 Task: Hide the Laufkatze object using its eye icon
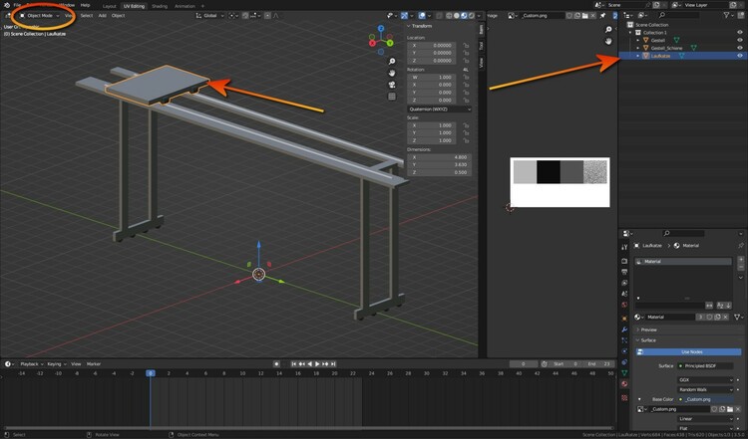[x=739, y=56]
